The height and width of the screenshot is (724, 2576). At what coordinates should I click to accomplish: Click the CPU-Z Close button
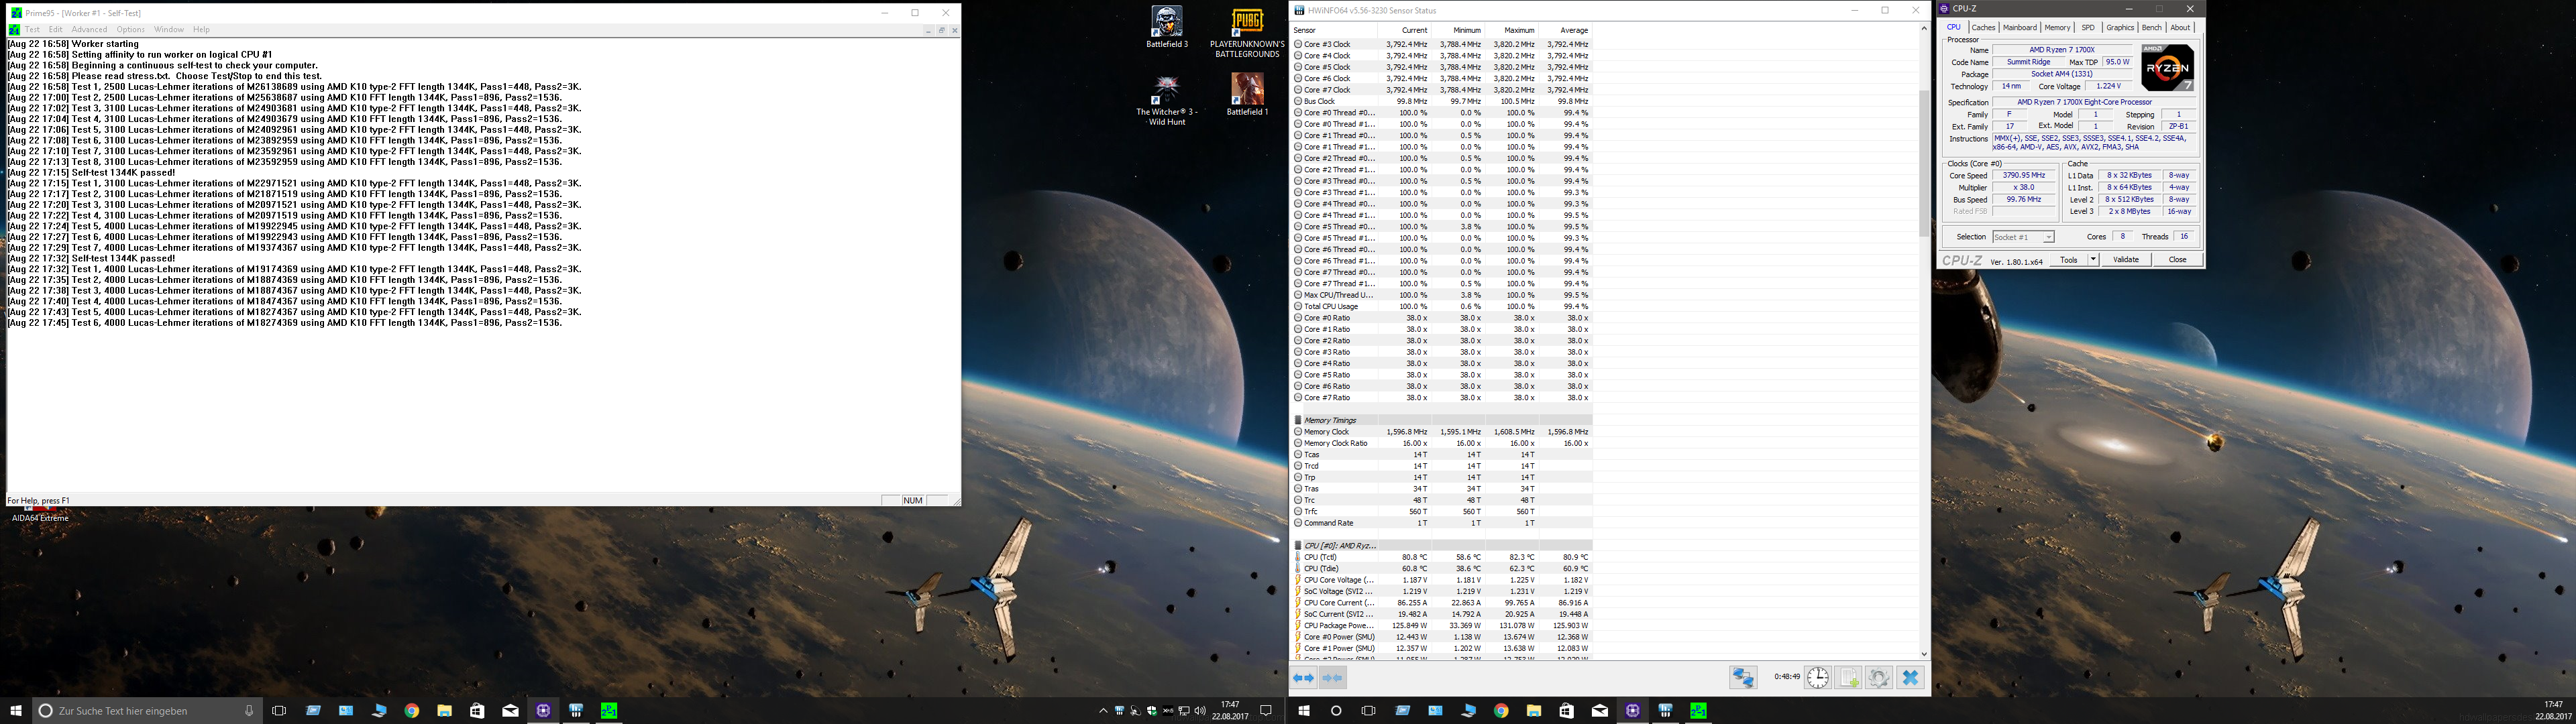pyautogui.click(x=2177, y=260)
